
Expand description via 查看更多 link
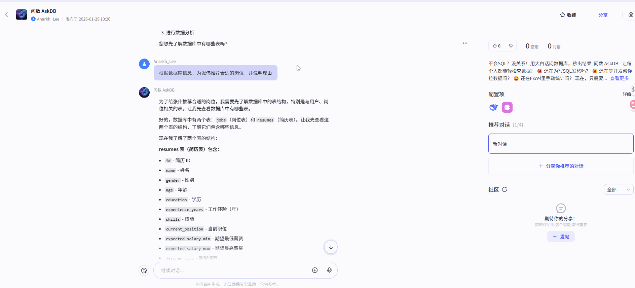point(619,78)
